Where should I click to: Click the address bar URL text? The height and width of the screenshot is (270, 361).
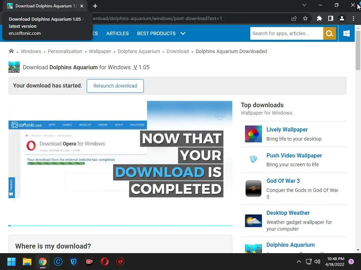pyautogui.click(x=157, y=18)
